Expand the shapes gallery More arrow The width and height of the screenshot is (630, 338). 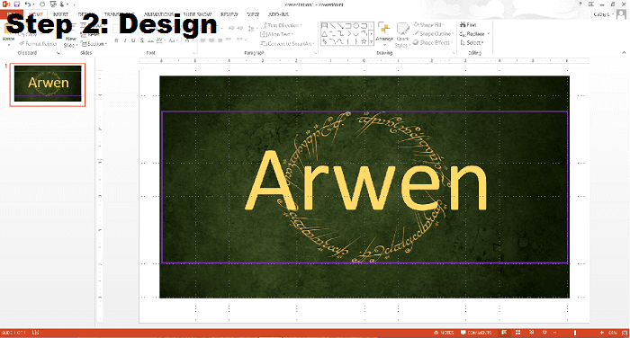[371, 41]
